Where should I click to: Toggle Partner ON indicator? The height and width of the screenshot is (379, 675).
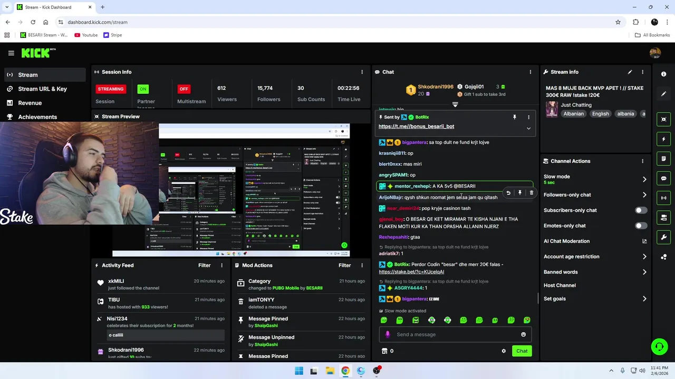[x=143, y=89]
